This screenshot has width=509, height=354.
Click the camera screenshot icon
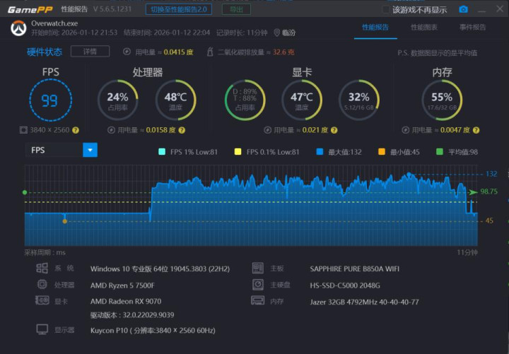(x=463, y=9)
